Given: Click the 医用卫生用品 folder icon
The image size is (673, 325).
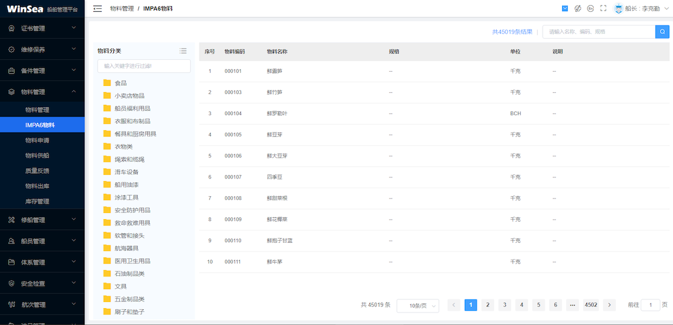Looking at the screenshot, I should (107, 261).
